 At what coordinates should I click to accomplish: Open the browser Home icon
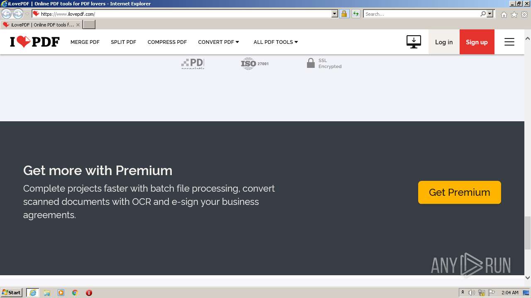click(x=504, y=14)
